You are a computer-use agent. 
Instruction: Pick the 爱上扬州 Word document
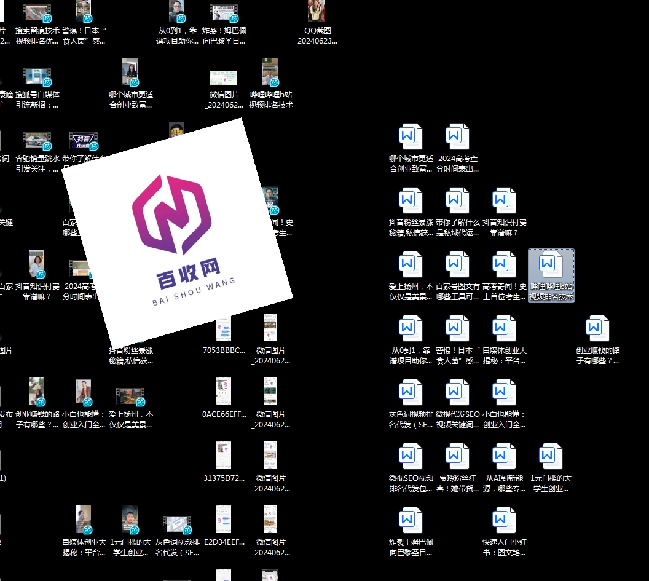click(411, 276)
